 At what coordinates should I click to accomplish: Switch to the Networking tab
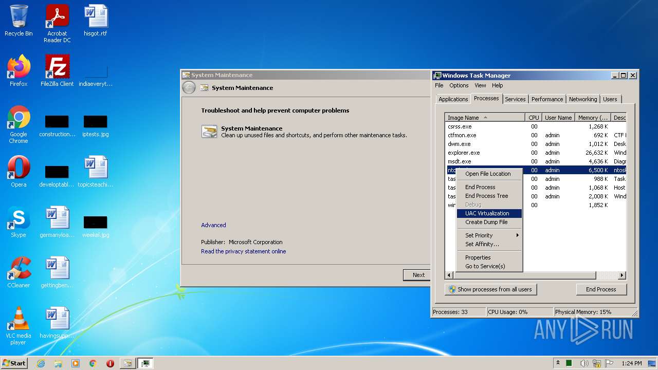583,99
